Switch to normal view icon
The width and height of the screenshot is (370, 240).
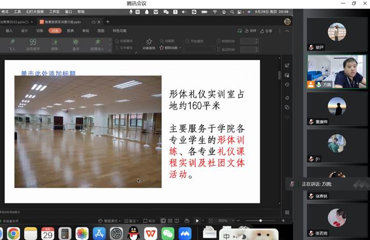click(163, 221)
